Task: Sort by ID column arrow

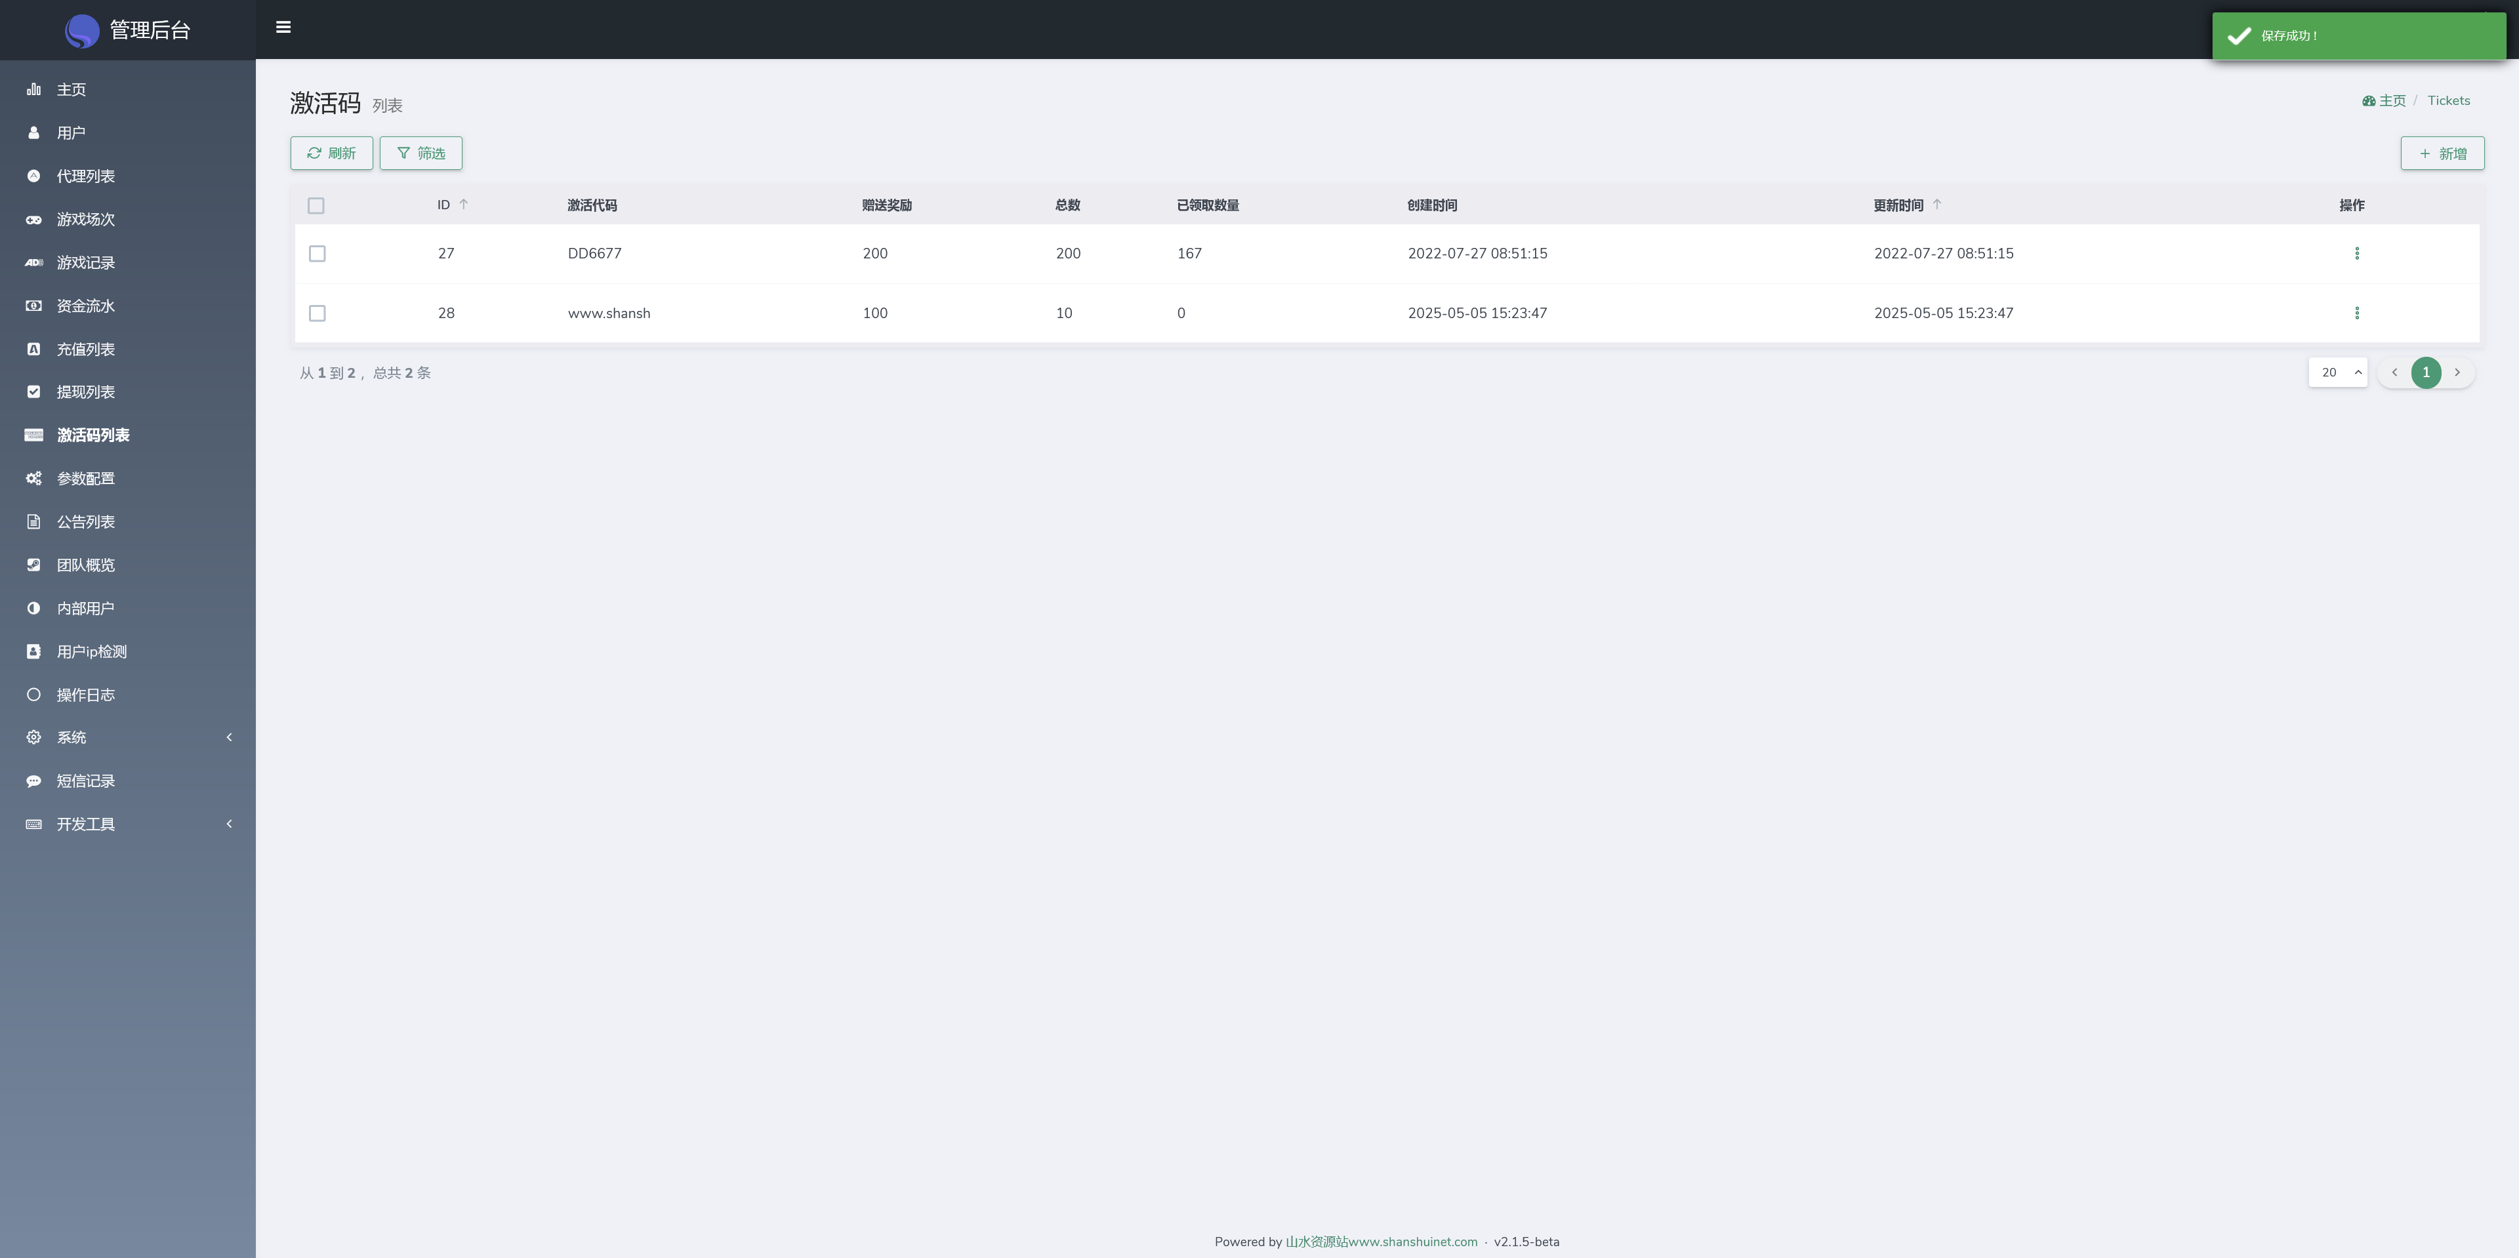Action: [464, 204]
